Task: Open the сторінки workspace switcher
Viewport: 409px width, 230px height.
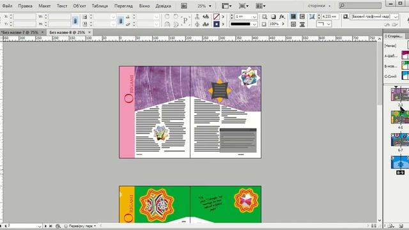Action: 320,6
